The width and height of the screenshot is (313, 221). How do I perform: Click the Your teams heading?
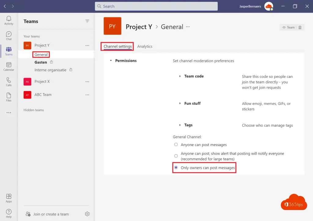click(31, 36)
